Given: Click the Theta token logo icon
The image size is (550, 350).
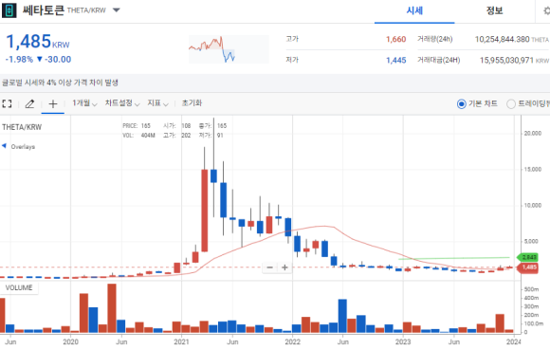Looking at the screenshot, I should point(9,10).
